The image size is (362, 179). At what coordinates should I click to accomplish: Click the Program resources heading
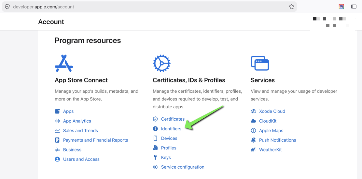pyautogui.click(x=88, y=41)
